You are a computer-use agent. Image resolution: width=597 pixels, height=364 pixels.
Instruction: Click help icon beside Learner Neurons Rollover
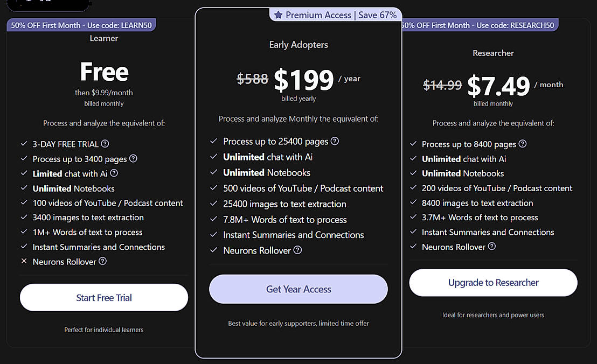pos(102,261)
